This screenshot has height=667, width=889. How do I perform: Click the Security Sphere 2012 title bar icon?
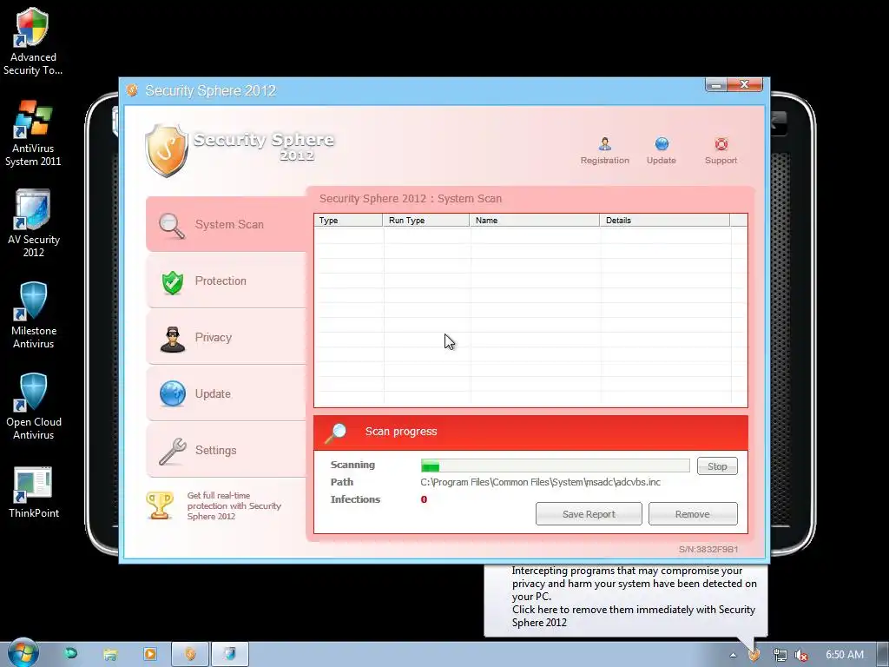pyautogui.click(x=132, y=90)
